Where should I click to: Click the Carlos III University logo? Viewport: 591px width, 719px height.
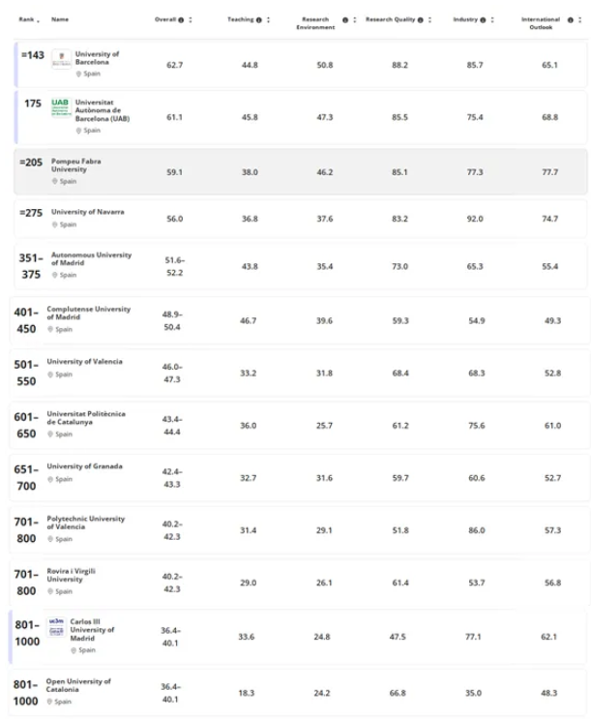(x=56, y=626)
